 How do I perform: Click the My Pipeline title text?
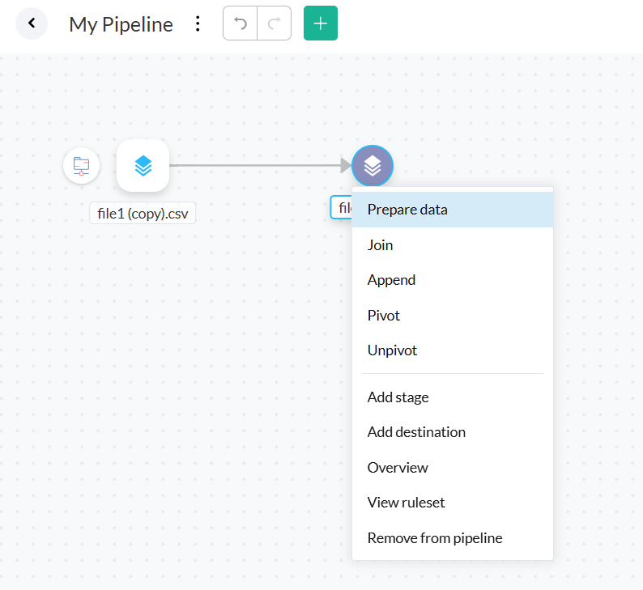[x=121, y=24]
